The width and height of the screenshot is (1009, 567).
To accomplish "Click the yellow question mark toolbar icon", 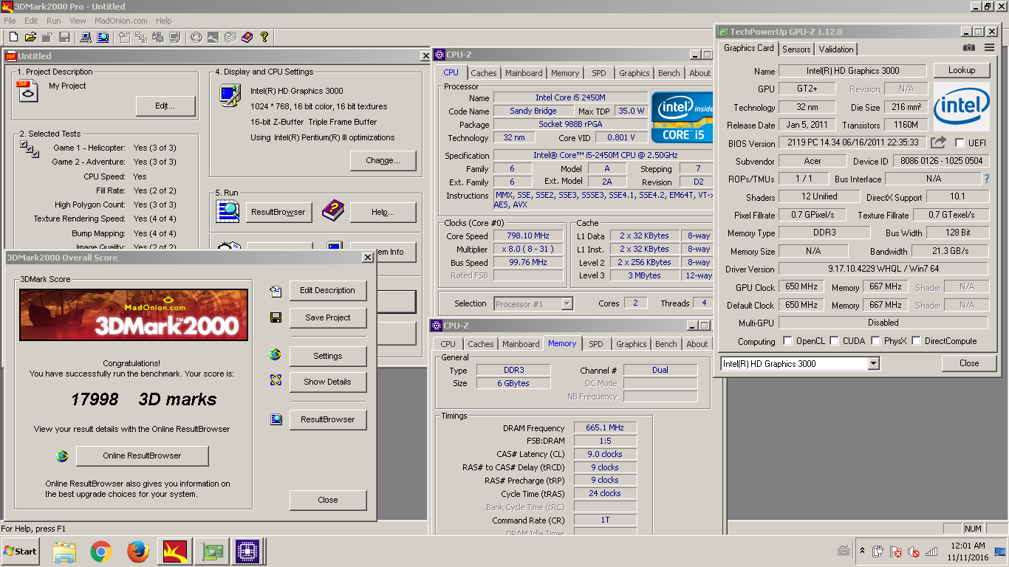I will pos(264,37).
